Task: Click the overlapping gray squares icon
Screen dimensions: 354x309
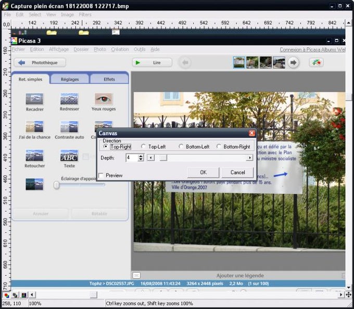Action: (x=15, y=295)
